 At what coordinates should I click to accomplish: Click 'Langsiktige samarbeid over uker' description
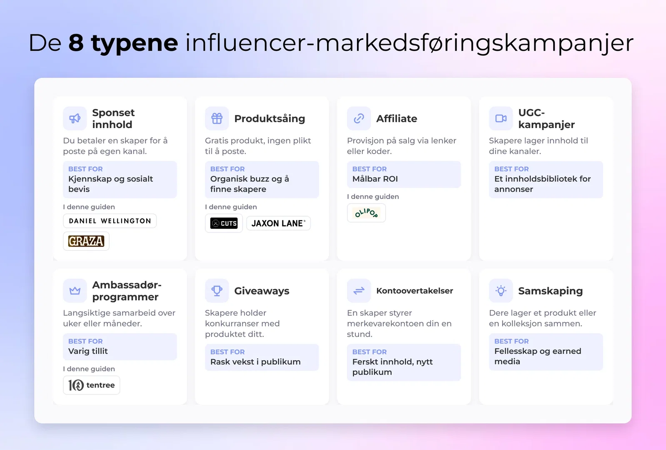click(x=119, y=318)
